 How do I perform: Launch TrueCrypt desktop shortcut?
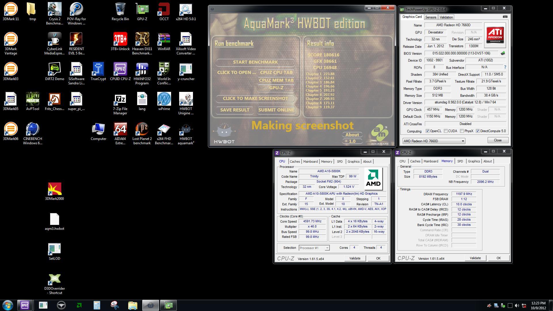98,72
